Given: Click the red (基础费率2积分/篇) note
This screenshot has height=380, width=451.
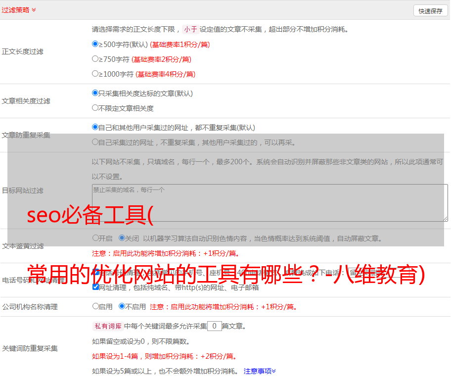Looking at the screenshot, I should (x=161, y=59).
